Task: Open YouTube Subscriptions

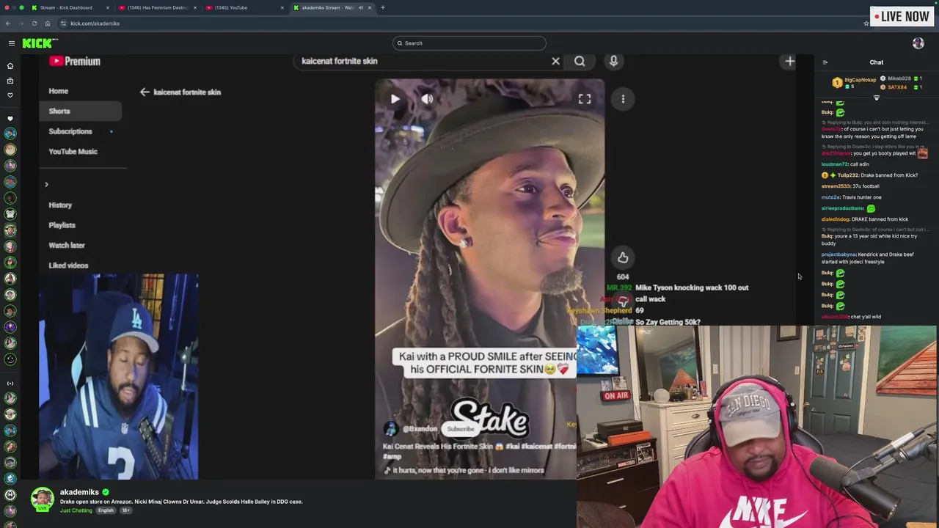Action: (70, 131)
